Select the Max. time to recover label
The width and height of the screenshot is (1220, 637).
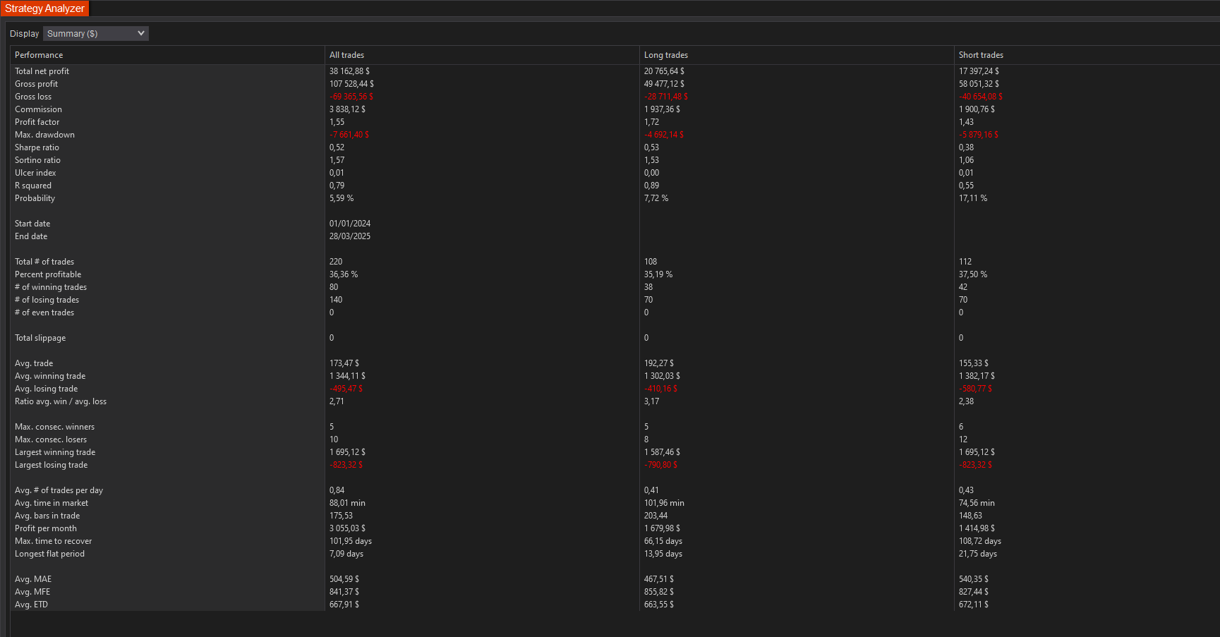tap(53, 541)
